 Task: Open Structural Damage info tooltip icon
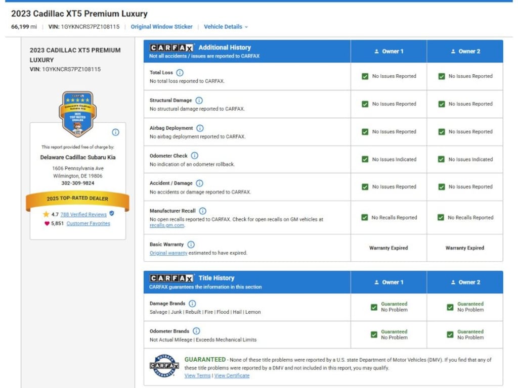point(199,101)
